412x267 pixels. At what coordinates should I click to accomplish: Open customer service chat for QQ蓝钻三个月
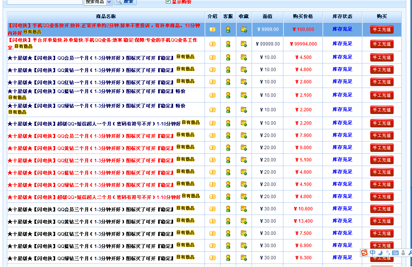click(228, 245)
